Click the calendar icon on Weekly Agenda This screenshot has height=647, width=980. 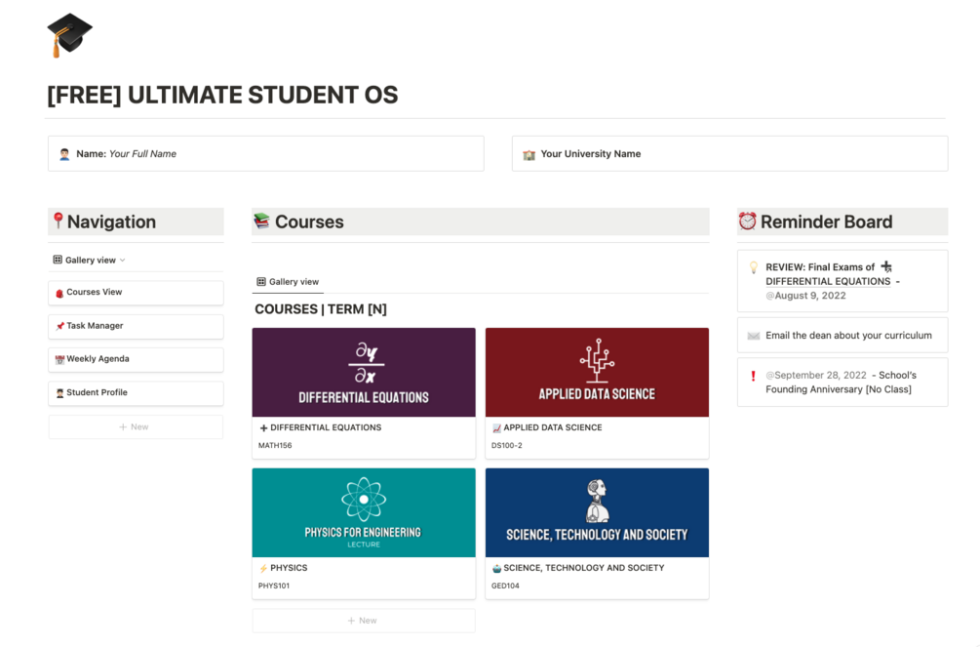tap(59, 359)
